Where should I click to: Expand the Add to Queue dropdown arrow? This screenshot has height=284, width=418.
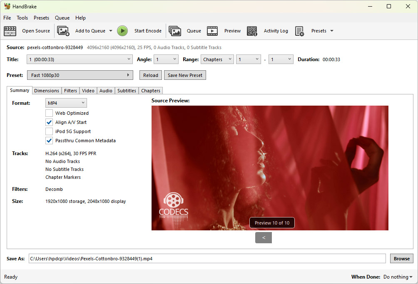click(111, 31)
